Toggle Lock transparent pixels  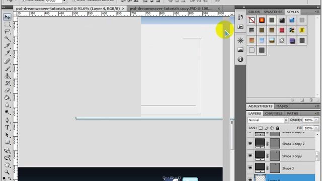[261, 128]
